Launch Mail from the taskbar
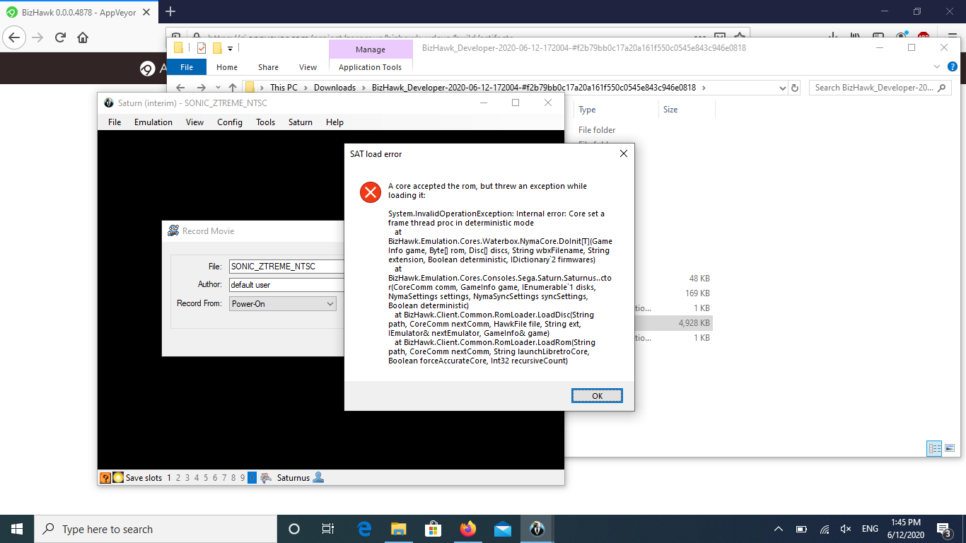 click(503, 528)
